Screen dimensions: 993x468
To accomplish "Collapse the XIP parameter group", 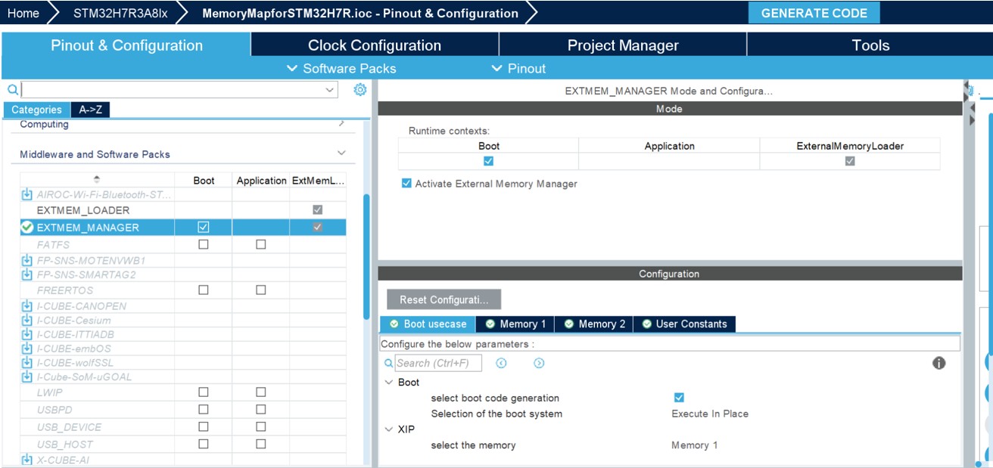I will (x=388, y=429).
